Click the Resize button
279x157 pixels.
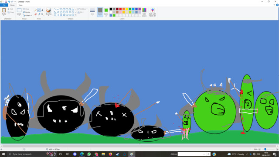[27, 12]
